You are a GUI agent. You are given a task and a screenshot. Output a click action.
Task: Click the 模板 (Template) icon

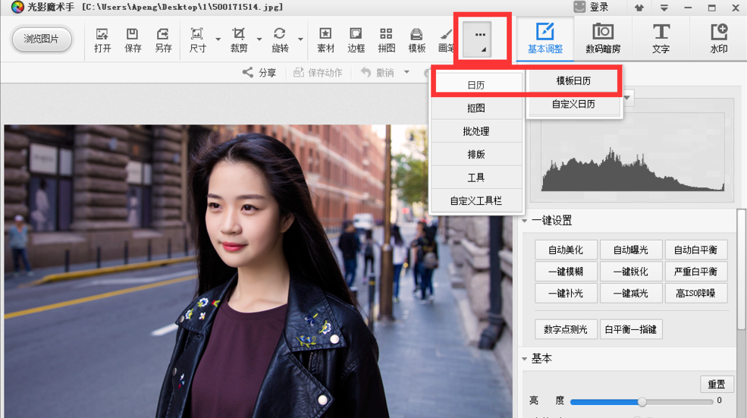tap(416, 35)
